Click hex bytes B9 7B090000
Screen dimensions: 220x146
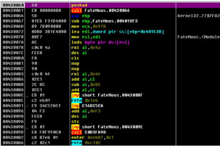click(x=46, y=27)
